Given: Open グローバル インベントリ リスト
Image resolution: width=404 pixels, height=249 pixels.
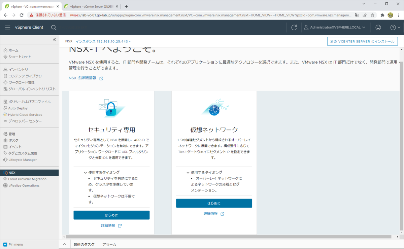Looking at the screenshot, I should pyautogui.click(x=29, y=89).
